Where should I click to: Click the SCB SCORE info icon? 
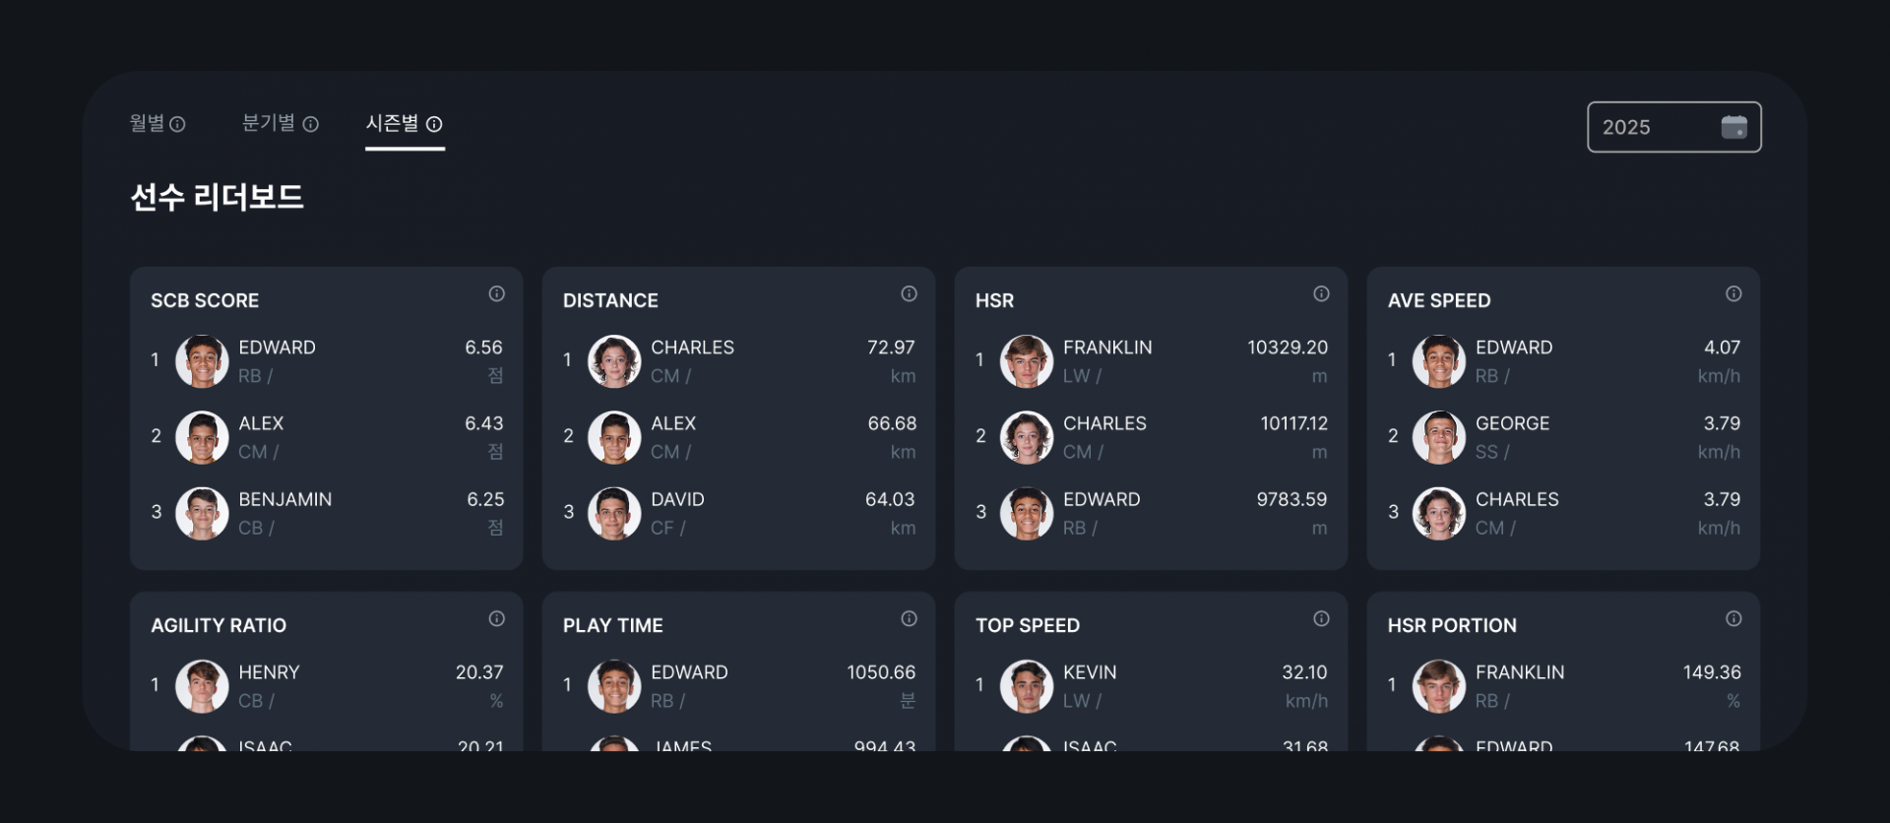[496, 293]
